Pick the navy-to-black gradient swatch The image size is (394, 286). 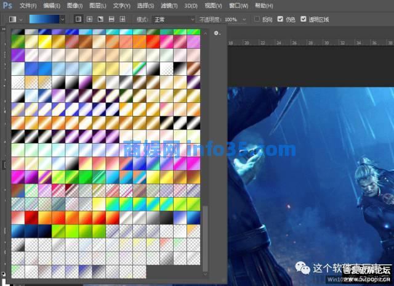(x=45, y=231)
